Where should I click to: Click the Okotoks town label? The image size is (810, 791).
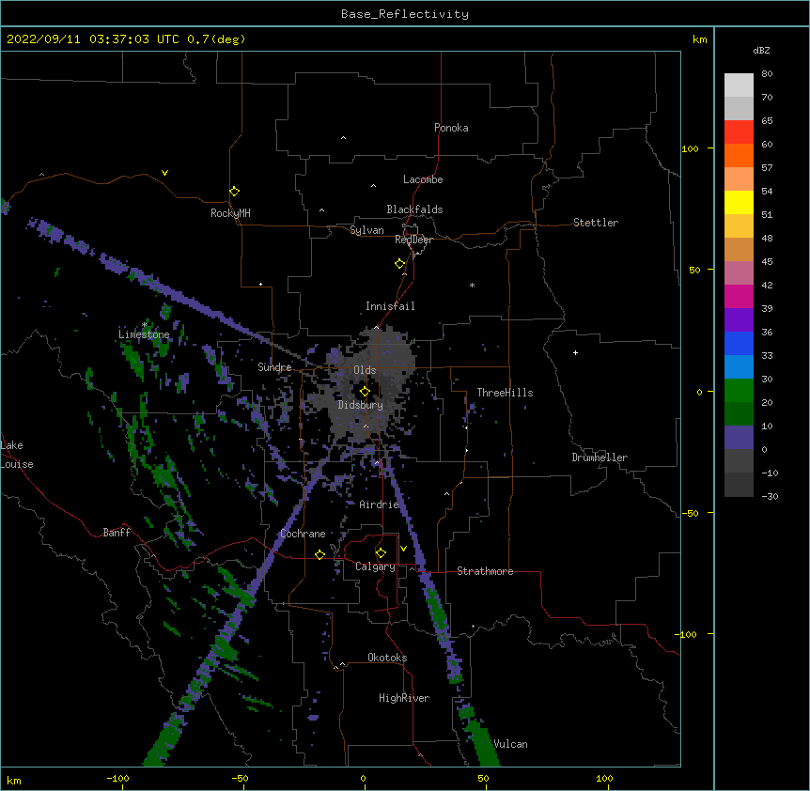pos(387,658)
